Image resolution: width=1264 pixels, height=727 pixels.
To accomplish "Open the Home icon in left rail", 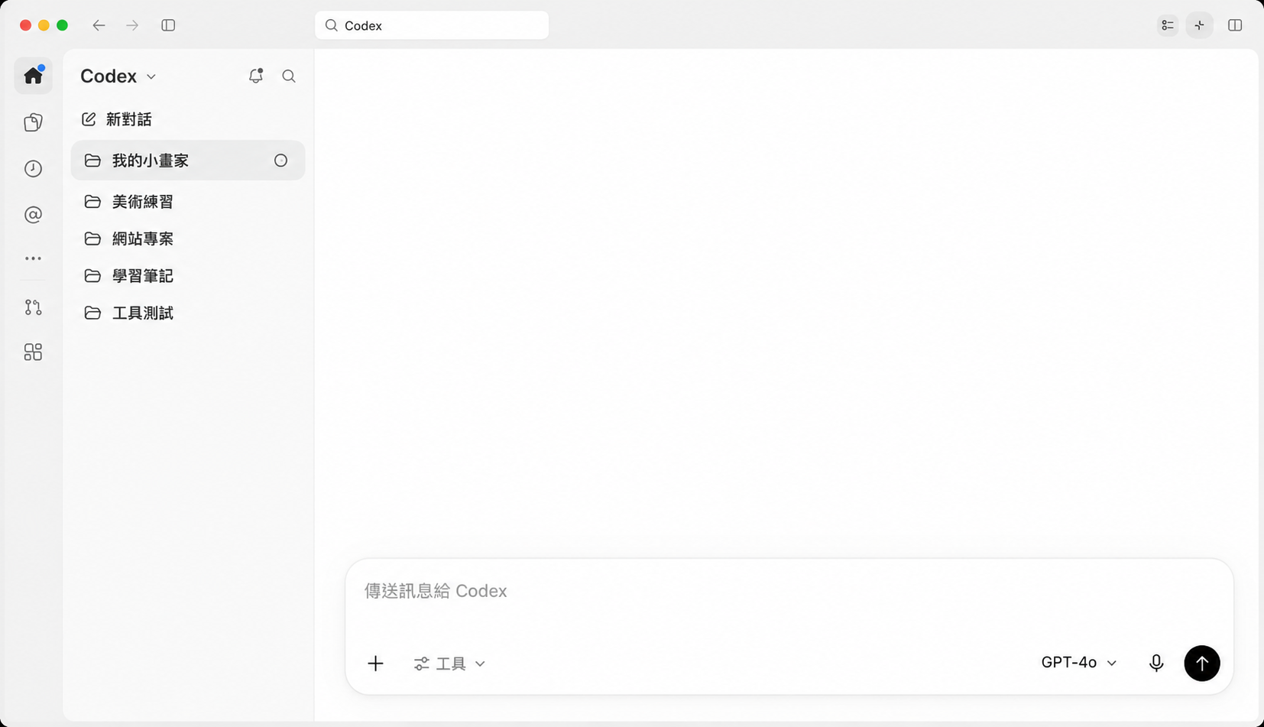I will (33, 76).
